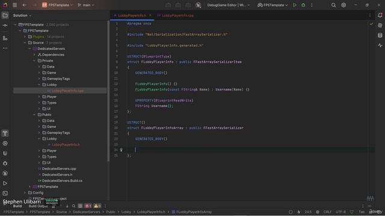Open build panel options ellipsis on the right
The height and width of the screenshot is (216, 385).
tap(363, 206)
